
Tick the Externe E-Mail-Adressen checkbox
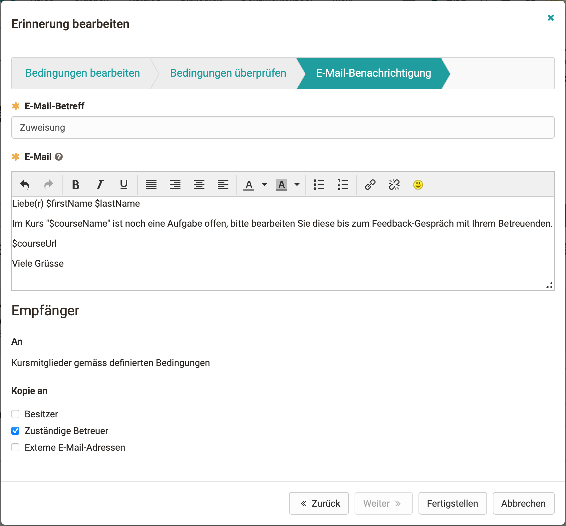point(15,447)
